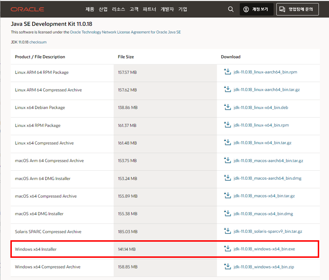Screen dimensions: 329x280
Task: Open the search magnifier icon
Action: tap(231, 9)
